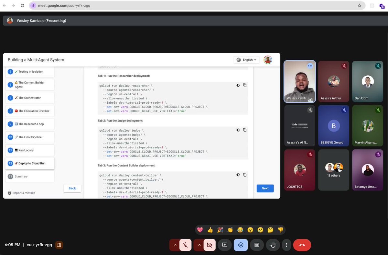This screenshot has width=388, height=255.
Task: Send the thumbs down reaction
Action: point(280,230)
